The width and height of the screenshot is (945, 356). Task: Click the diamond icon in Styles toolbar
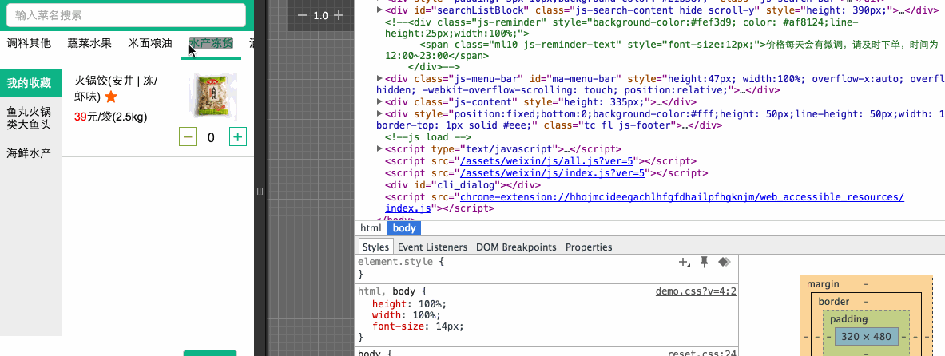pyautogui.click(x=725, y=262)
